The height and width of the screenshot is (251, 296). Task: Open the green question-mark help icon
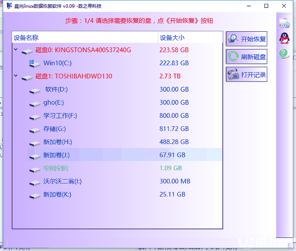[x=284, y=53]
